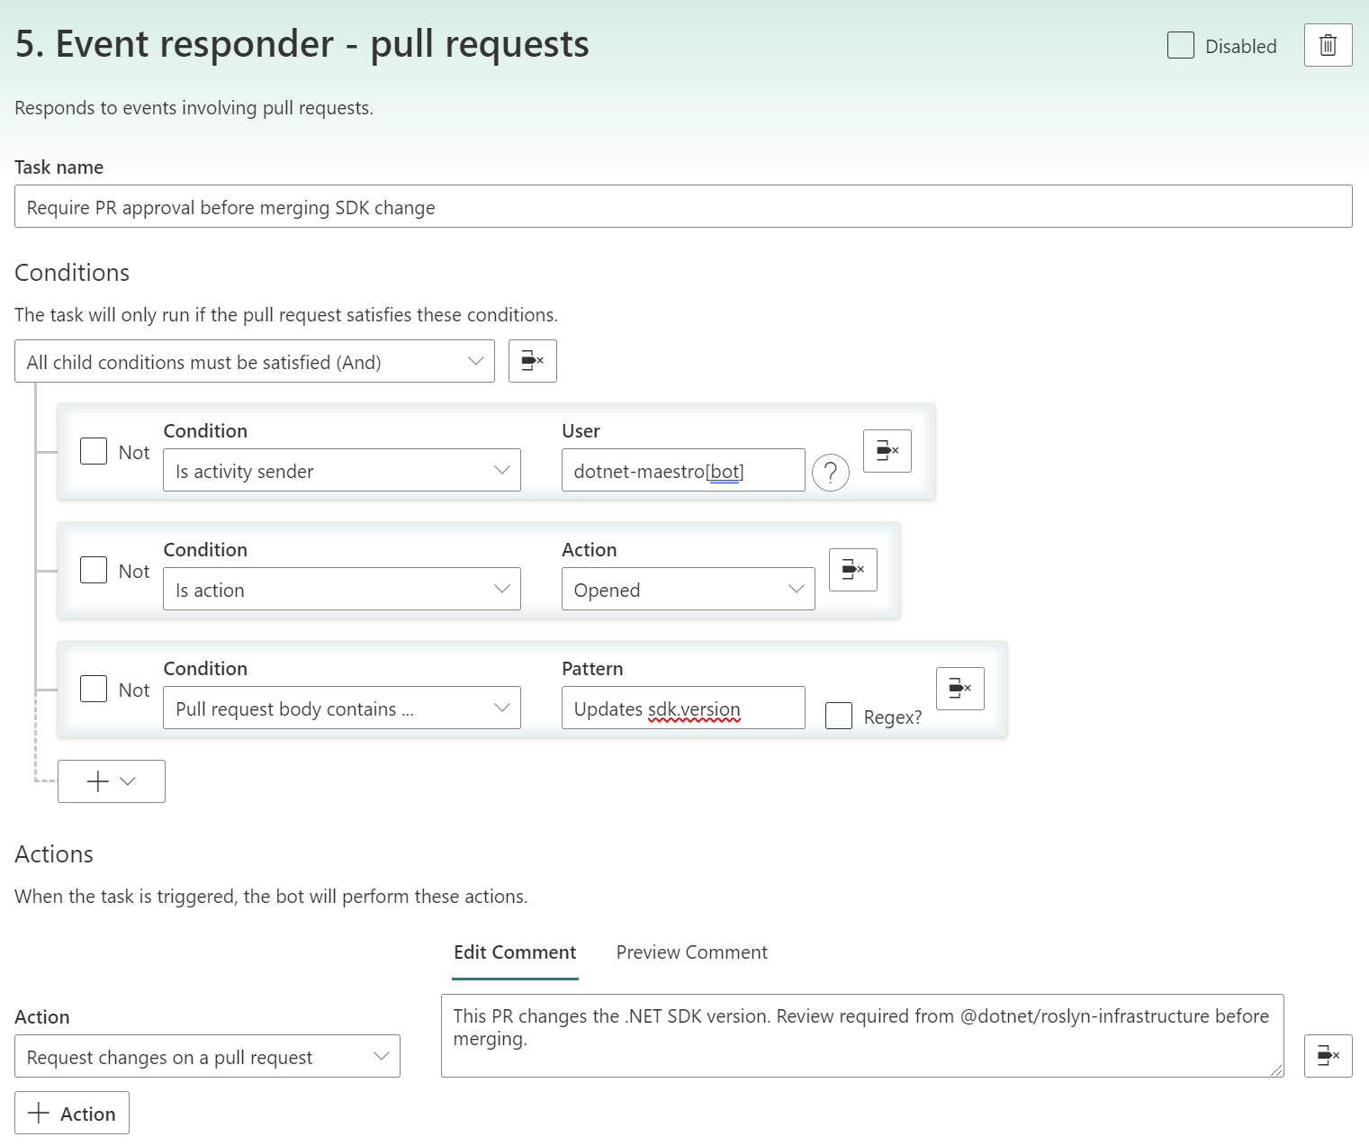Click the Action button to add an action
This screenshot has height=1146, width=1369.
tap(71, 1113)
